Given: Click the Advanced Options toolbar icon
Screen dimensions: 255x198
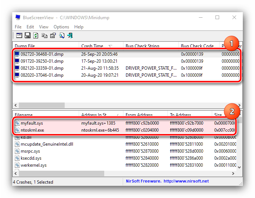Looking at the screenshot, I should click(x=19, y=35).
